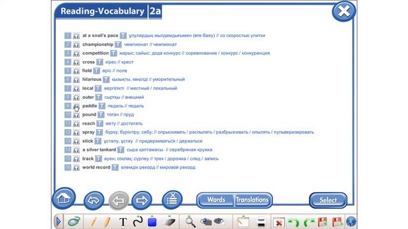Select the magnifier zoom tool
This screenshot has width=408, height=229.
click(190, 222)
